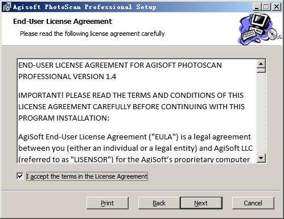Viewport: 284px width, 219px height.
Task: Click the maximize button in the title bar
Action: coord(266,7)
